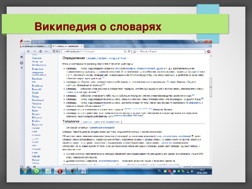Open the Opera menu button
252x189 pixels.
(26, 41)
